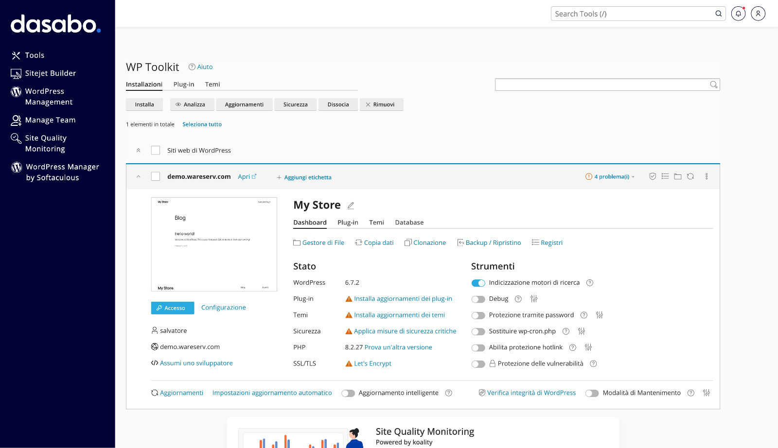The image size is (778, 448).
Task: Click the Search Tools input field
Action: 632,14
